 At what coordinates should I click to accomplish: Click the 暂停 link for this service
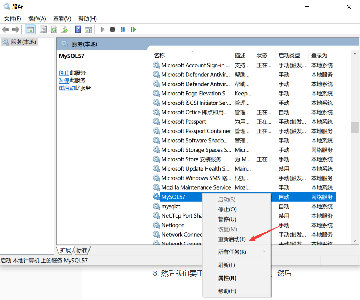(64, 80)
